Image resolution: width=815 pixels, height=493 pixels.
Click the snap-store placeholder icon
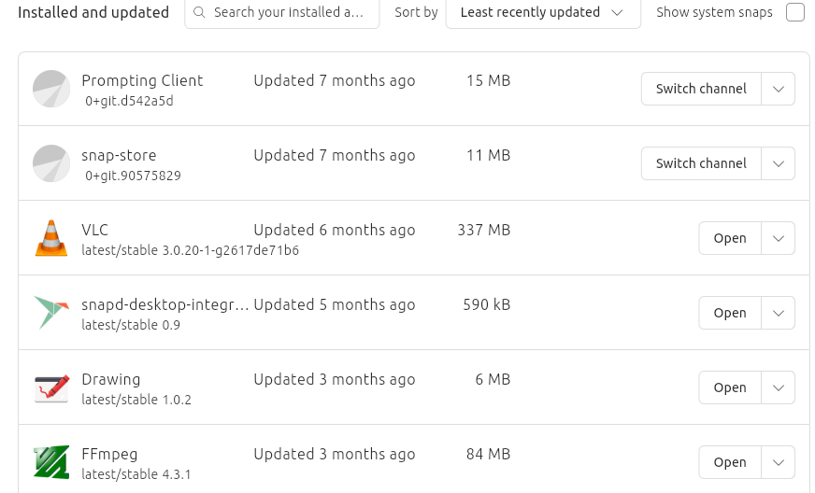pos(51,163)
